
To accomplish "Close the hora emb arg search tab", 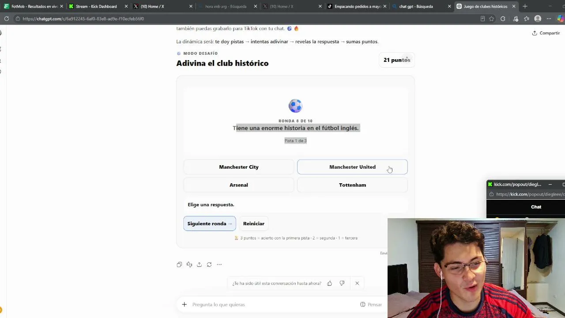I will (x=255, y=6).
